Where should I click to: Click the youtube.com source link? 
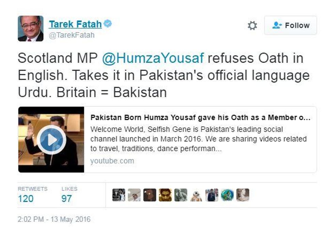(112, 161)
